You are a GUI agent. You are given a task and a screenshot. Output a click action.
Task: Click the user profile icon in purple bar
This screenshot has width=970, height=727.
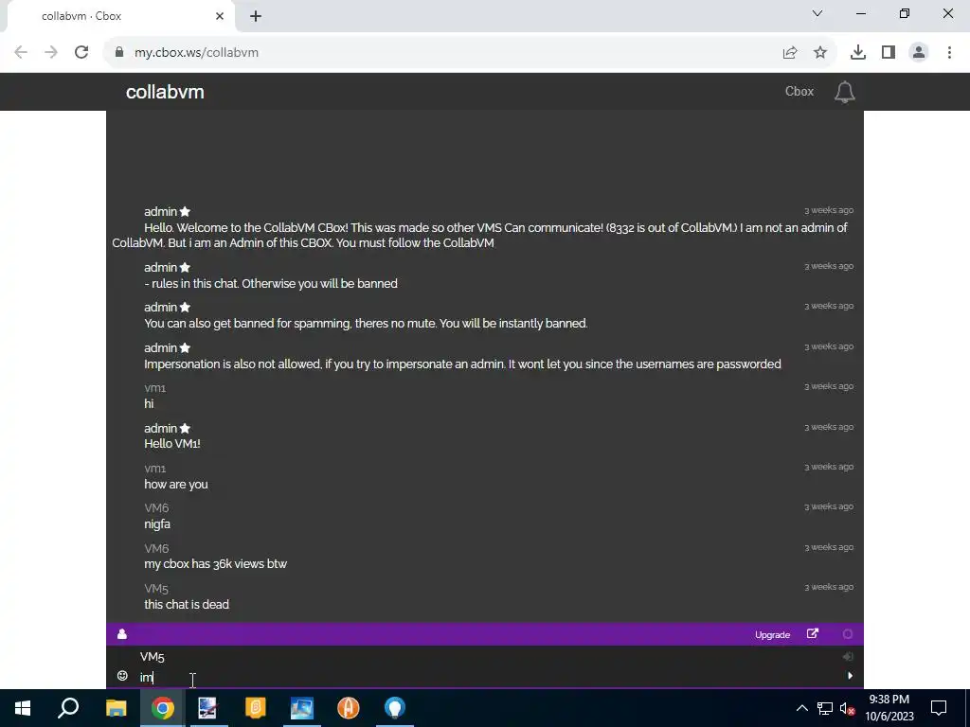[122, 633]
